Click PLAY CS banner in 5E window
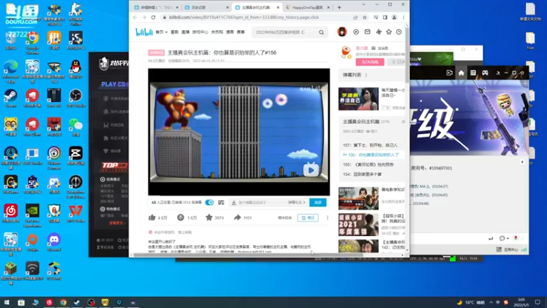This screenshot has height=308, width=547. pyautogui.click(x=115, y=84)
